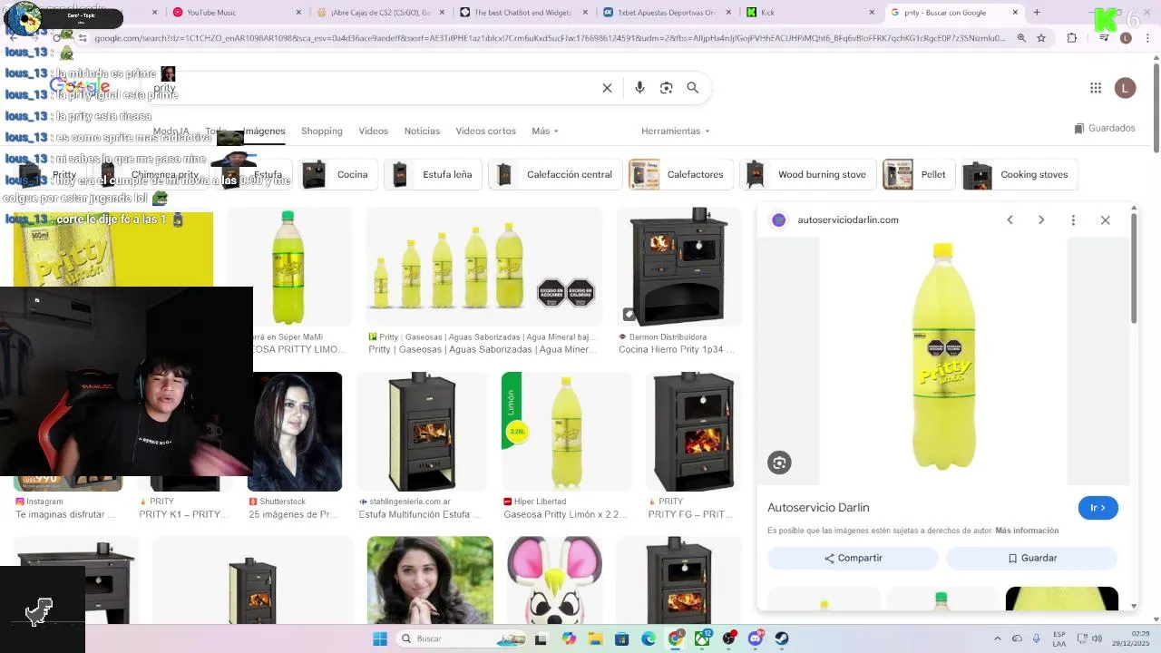Filter by the Estufa leña chip

[432, 175]
